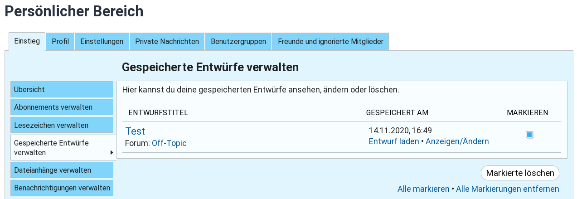Image resolution: width=577 pixels, height=199 pixels.
Task: Switch to the Einstieg tab
Action: point(27,41)
